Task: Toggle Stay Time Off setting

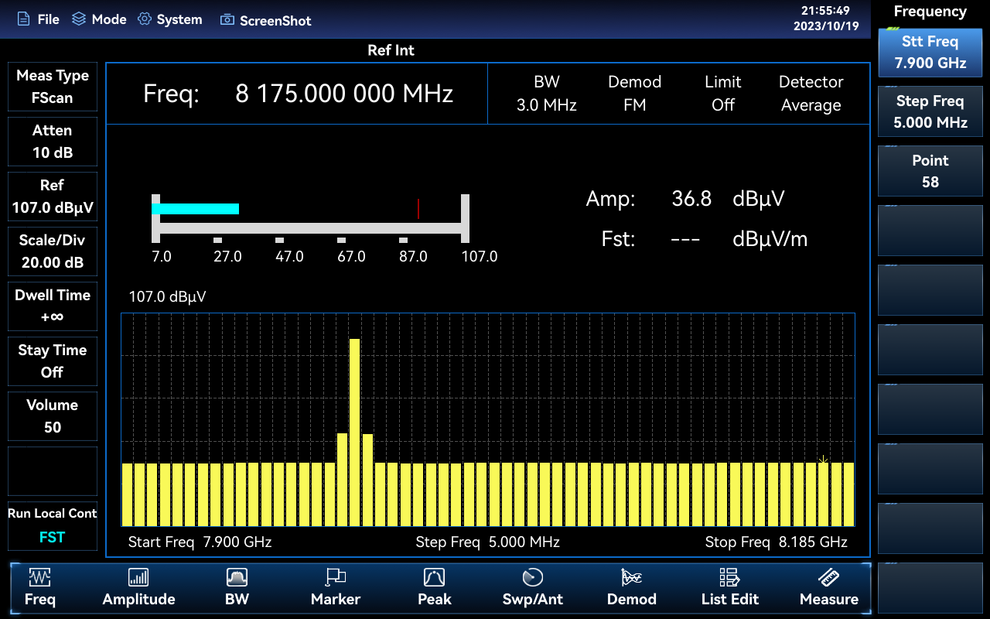Action: pos(53,361)
